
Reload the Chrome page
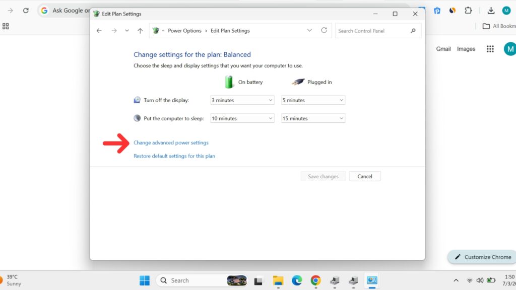point(26,10)
